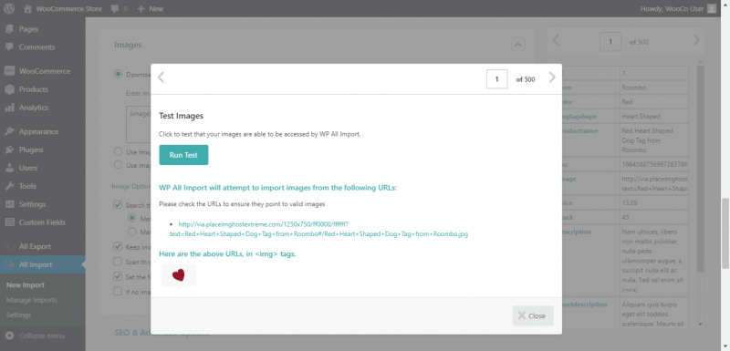Click the Appearance brush icon

click(9, 131)
